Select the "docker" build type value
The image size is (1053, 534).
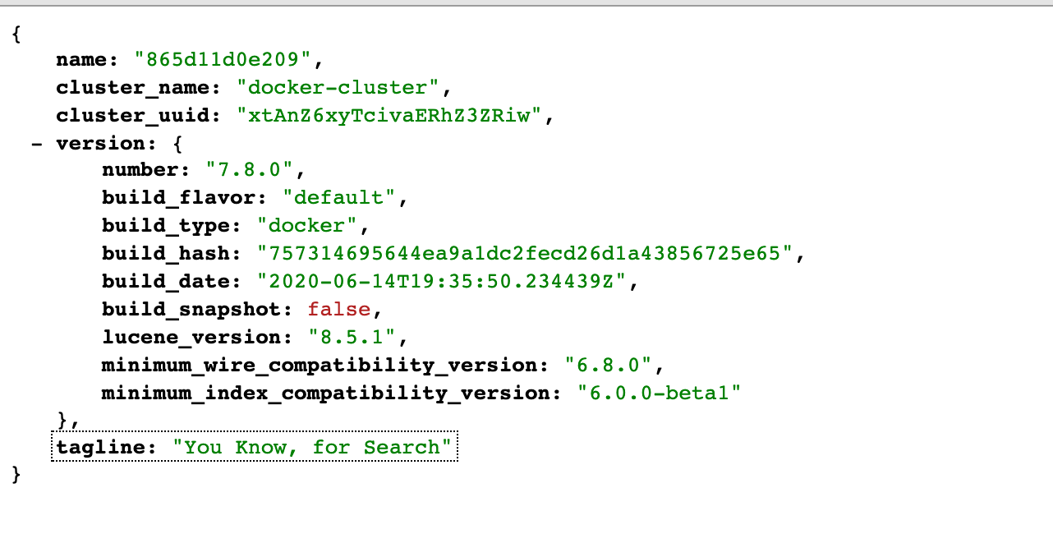pyautogui.click(x=307, y=227)
